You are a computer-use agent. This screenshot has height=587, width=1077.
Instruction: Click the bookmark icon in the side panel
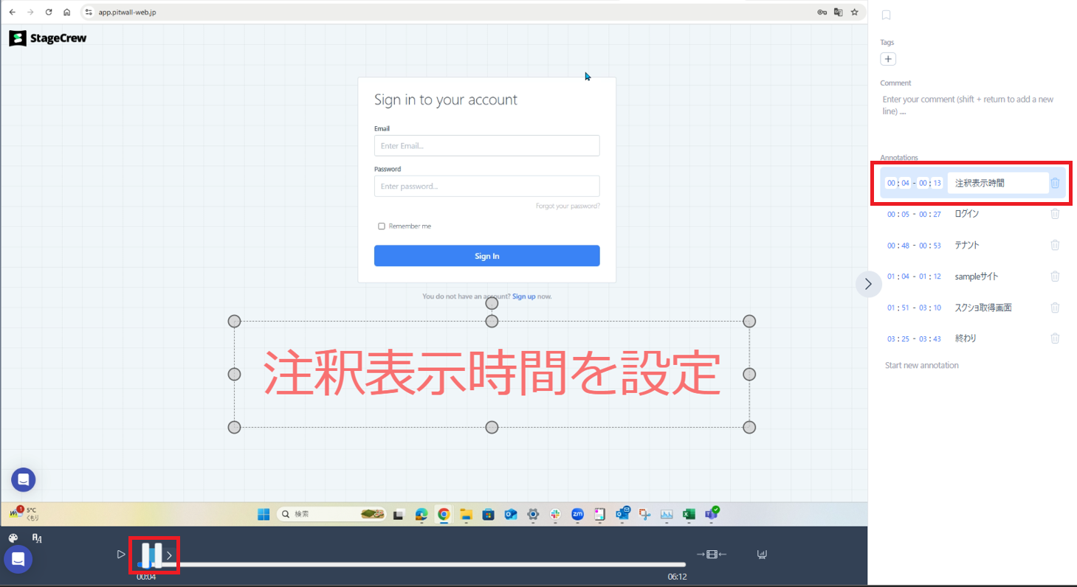tap(887, 15)
